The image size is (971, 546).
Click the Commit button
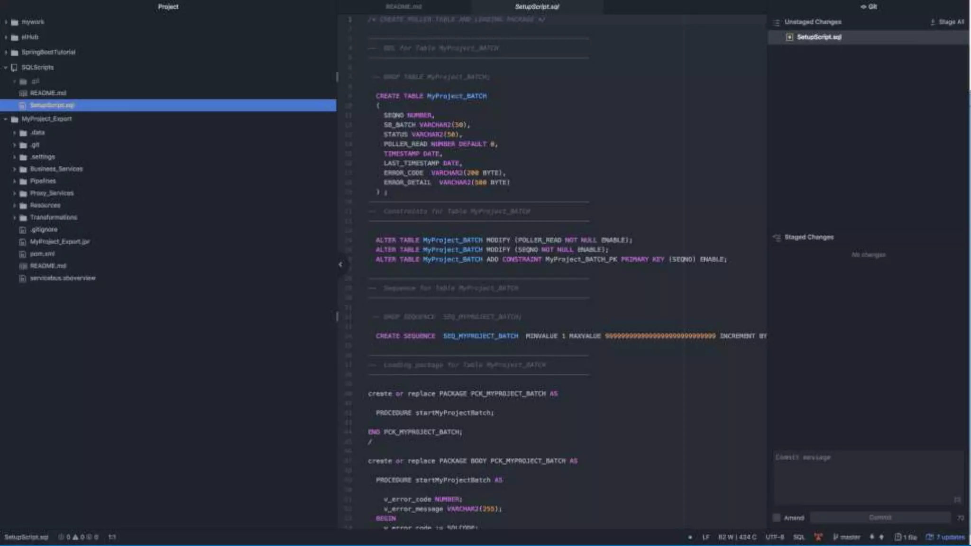point(880,518)
